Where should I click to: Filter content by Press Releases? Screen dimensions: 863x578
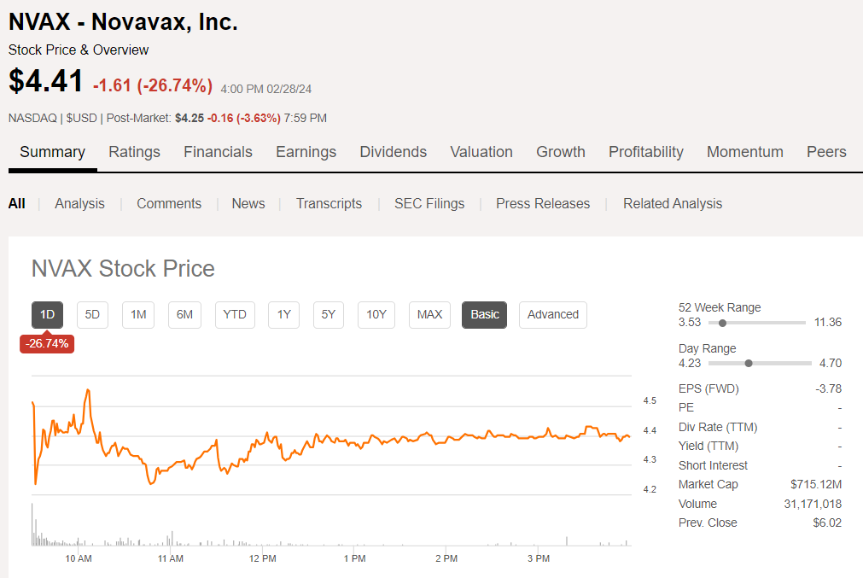tap(543, 203)
